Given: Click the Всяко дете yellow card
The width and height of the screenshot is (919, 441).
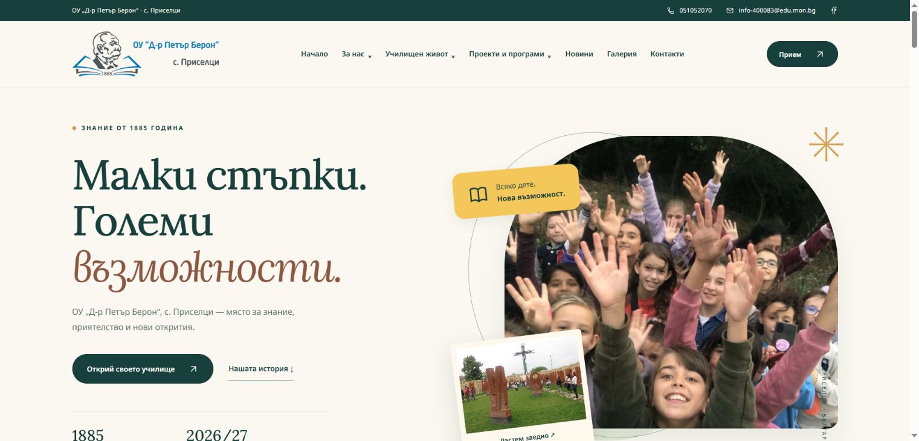Looking at the screenshot, I should 517,191.
